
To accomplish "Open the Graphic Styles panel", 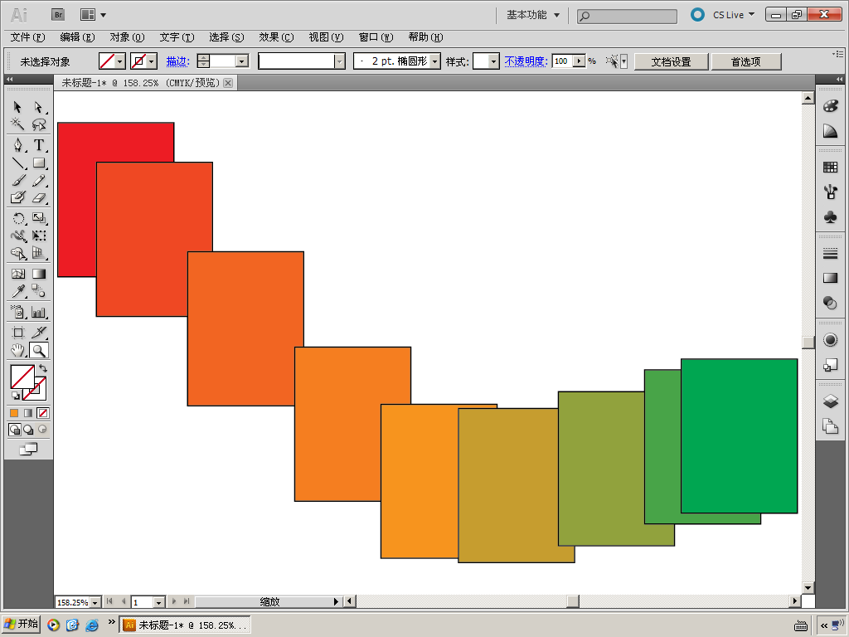I will click(830, 366).
